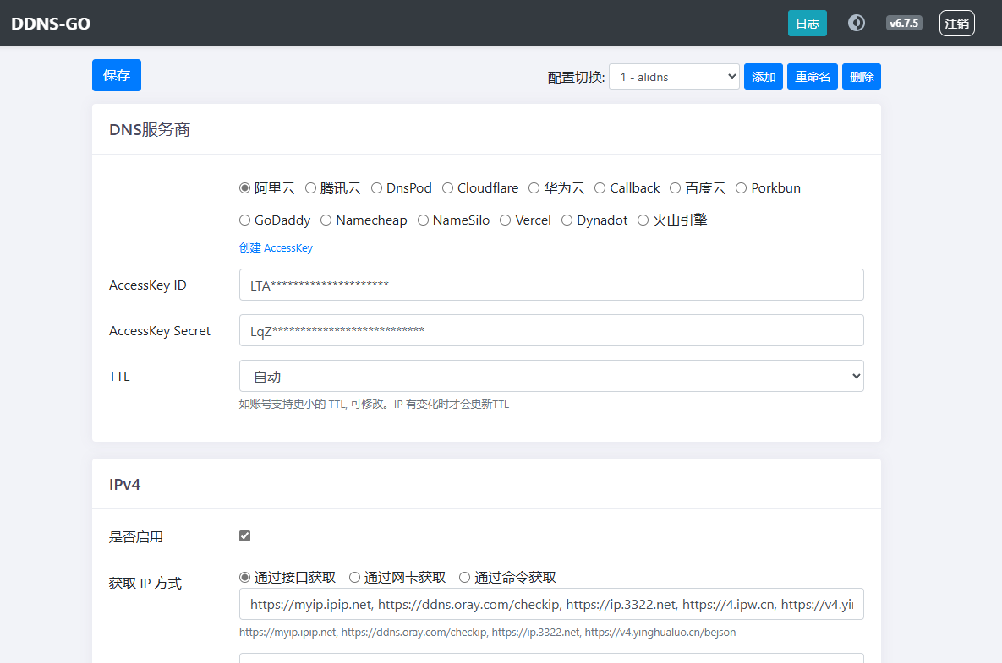Click the DDNS-GO logo title
1002x663 pixels.
tap(51, 24)
